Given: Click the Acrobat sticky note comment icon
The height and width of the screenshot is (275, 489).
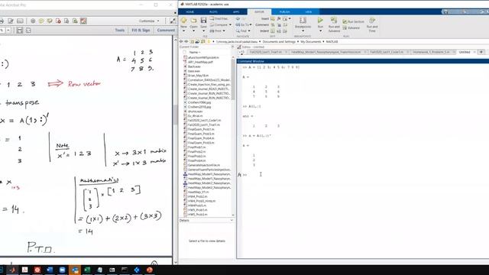Looking at the screenshot, I should click(x=41, y=21).
